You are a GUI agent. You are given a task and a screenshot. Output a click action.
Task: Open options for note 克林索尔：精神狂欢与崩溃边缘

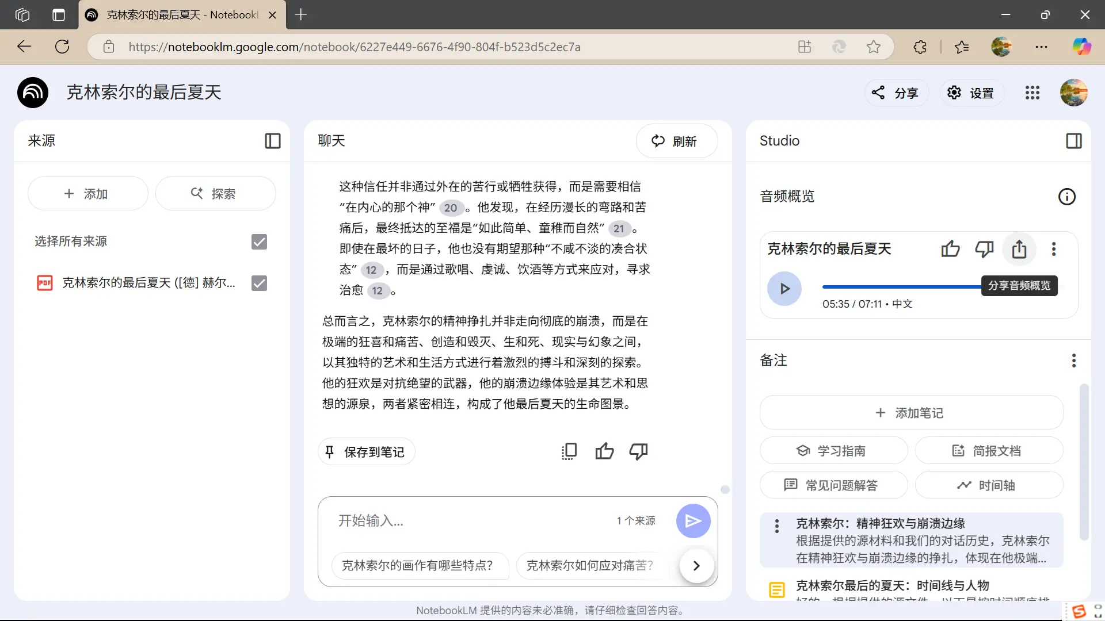[777, 526]
